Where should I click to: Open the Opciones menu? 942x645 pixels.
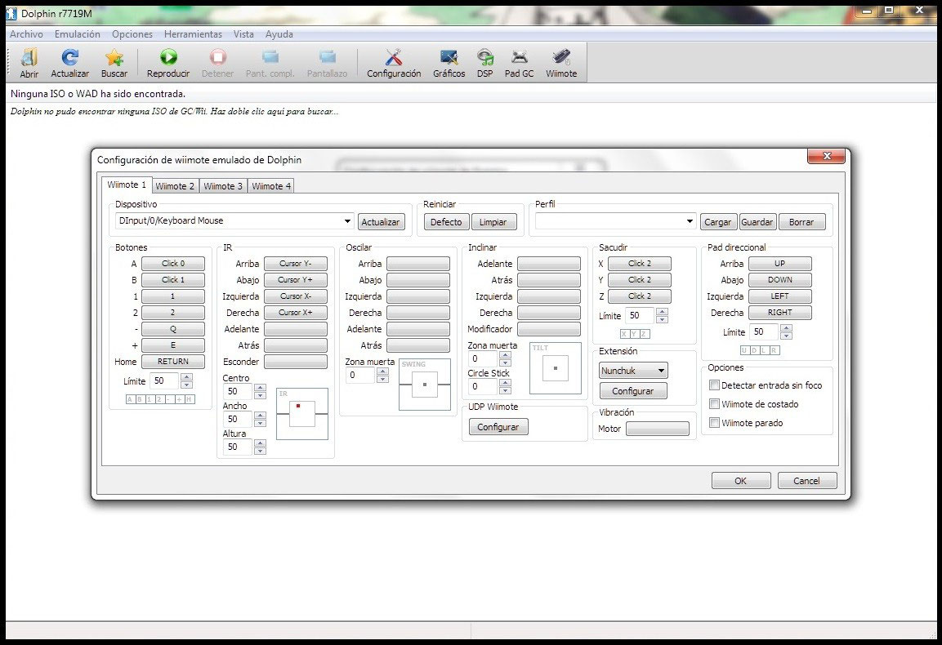132,34
